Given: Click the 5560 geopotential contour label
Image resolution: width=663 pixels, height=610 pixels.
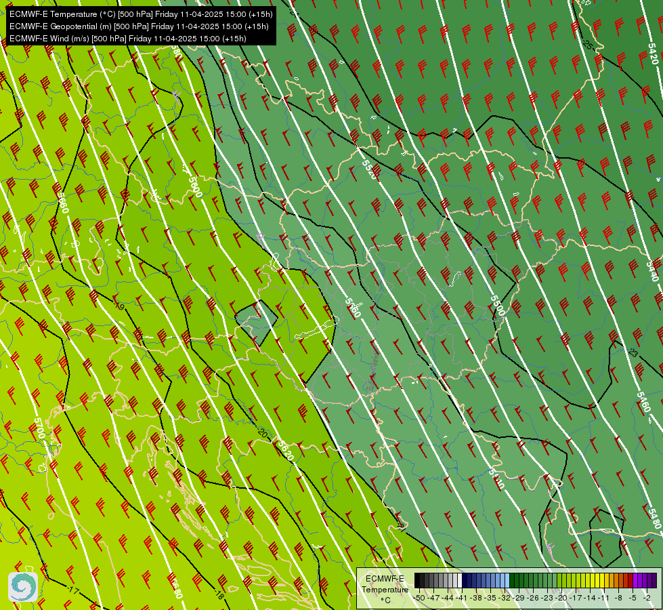Looking at the screenshot, I should pos(353,307).
